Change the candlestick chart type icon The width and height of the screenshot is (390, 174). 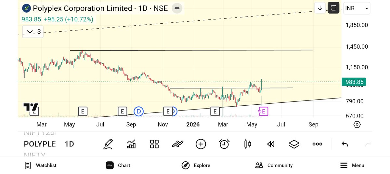248,144
